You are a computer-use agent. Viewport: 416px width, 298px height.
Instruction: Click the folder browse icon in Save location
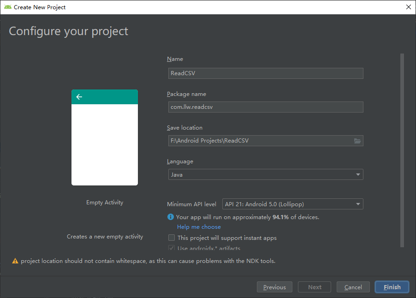(357, 141)
